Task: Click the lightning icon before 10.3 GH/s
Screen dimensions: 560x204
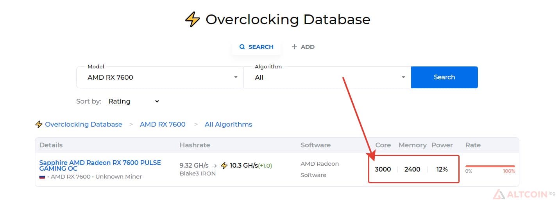Action: [224, 165]
